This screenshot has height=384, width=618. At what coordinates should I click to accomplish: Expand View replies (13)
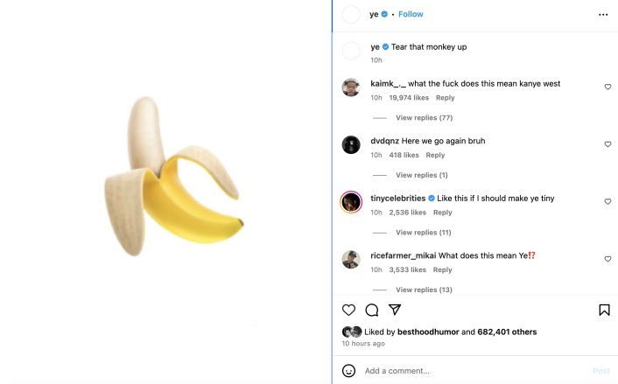pos(424,290)
